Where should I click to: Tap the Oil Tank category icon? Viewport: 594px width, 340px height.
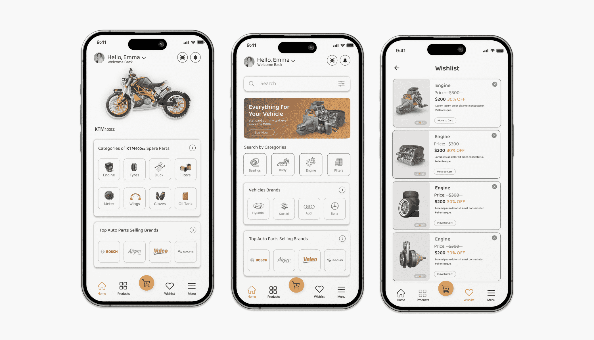point(185,197)
